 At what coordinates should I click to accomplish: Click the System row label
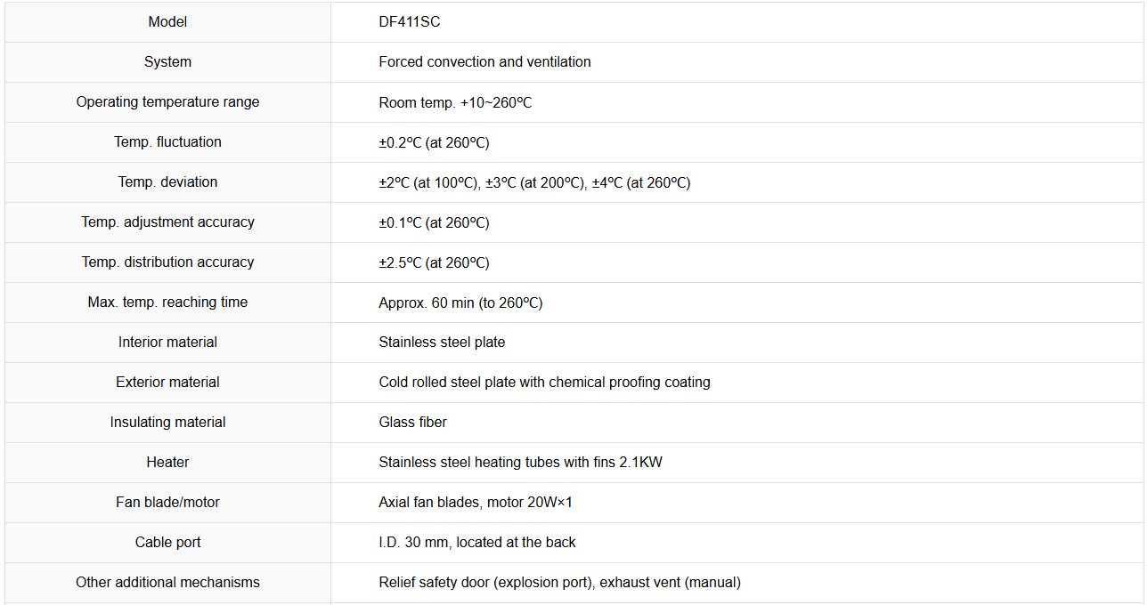tap(167, 62)
